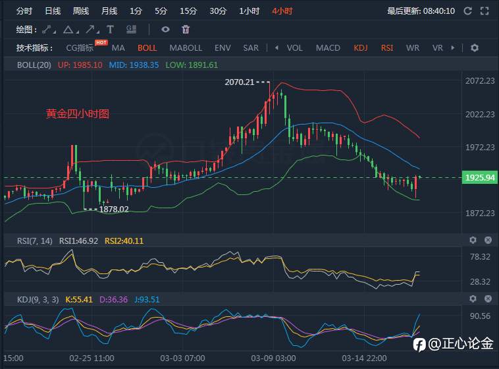Viewport: 499px width, 369px height.
Task: Select the 1分 timeframe
Action: pos(136,11)
